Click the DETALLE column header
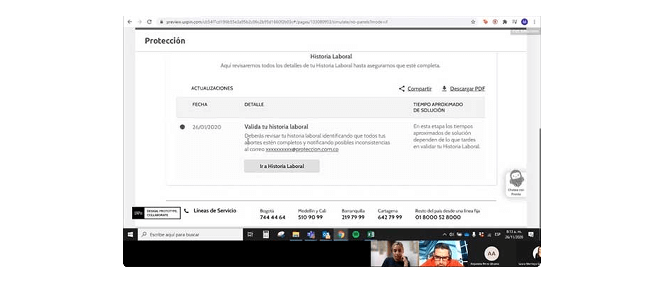 point(254,104)
